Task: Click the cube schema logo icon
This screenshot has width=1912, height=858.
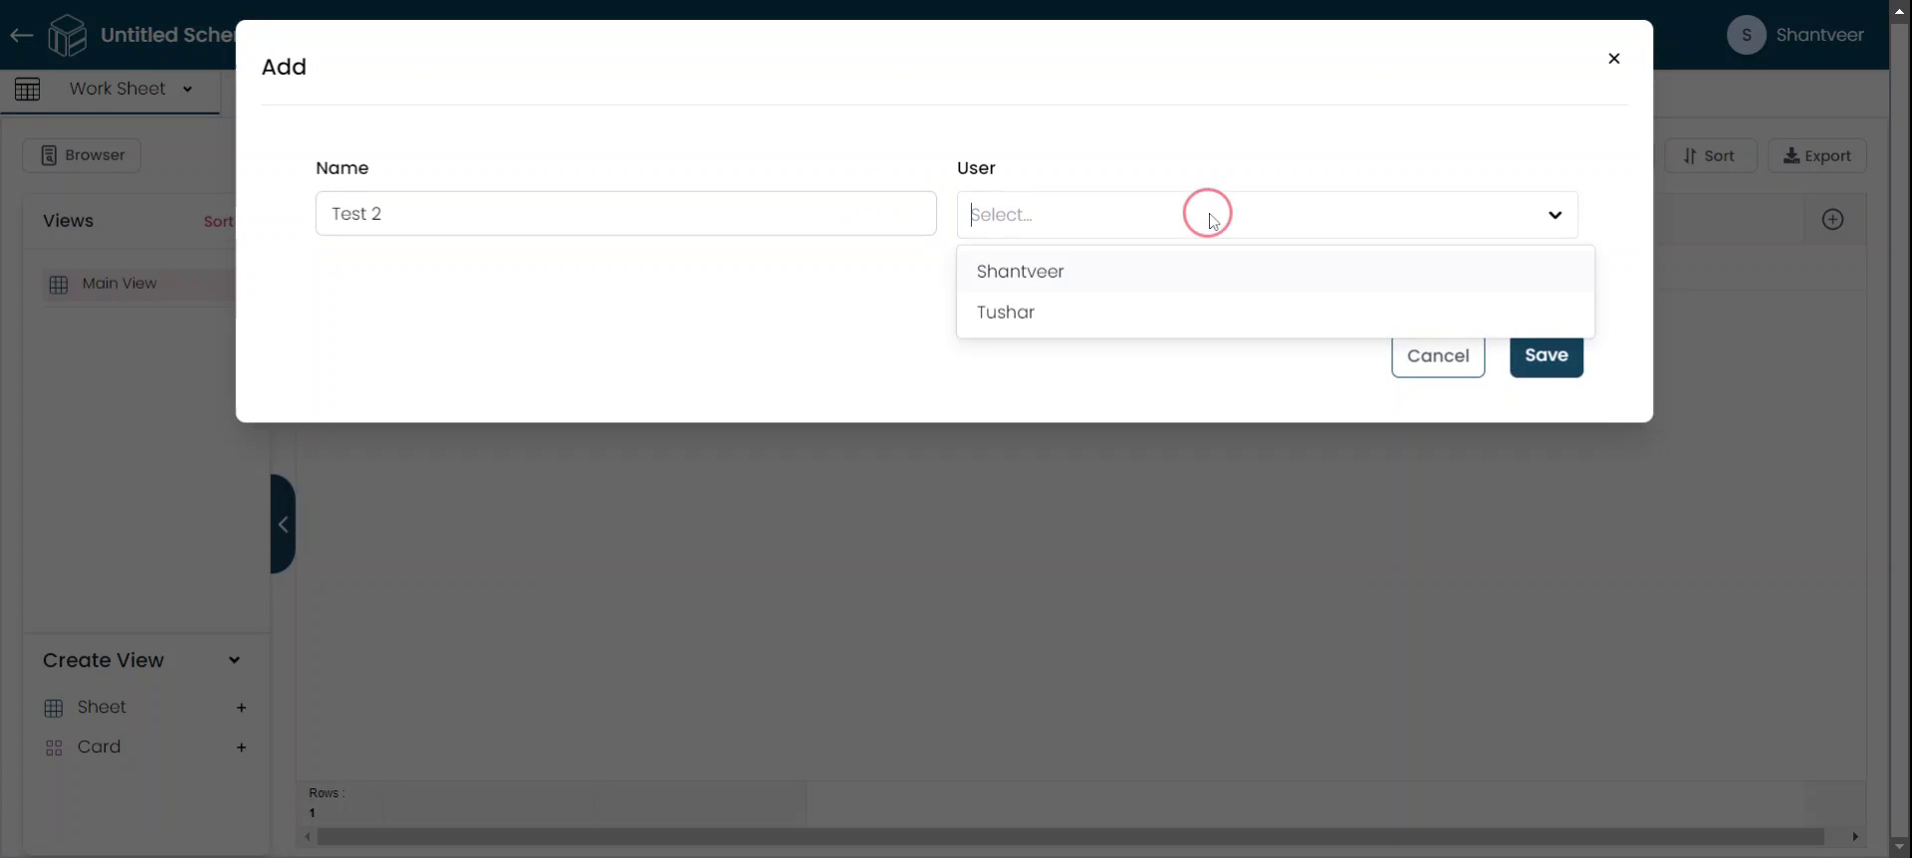Action: click(x=68, y=36)
